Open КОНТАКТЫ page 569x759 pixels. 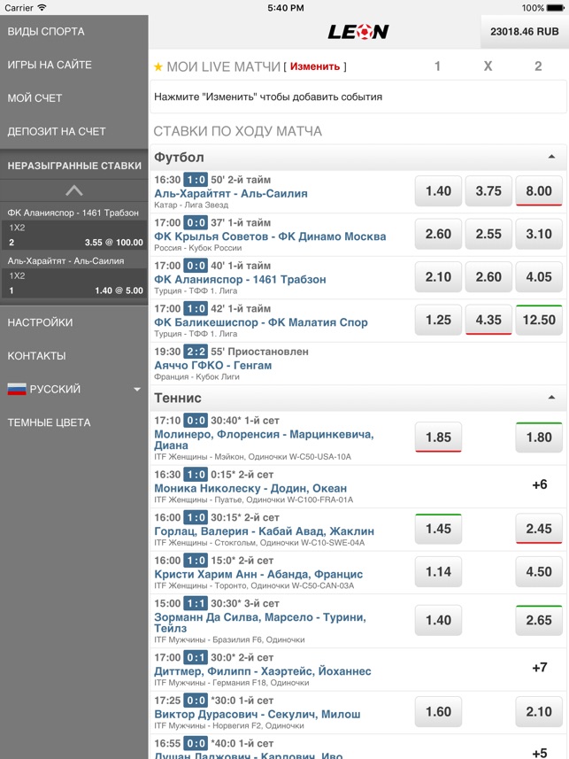pyautogui.click(x=37, y=356)
